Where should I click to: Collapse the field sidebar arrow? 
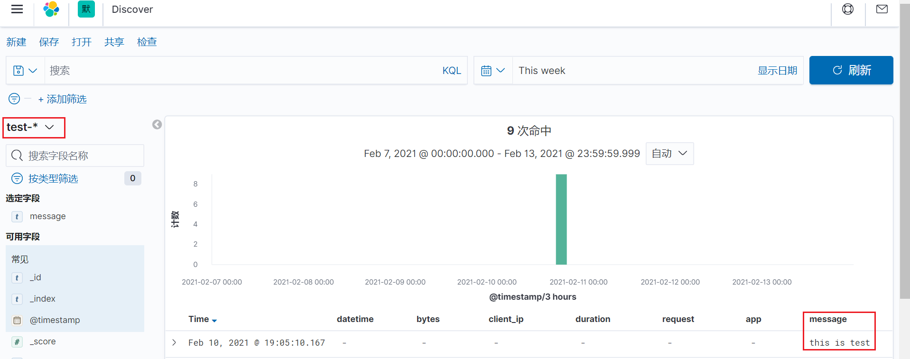pos(157,125)
